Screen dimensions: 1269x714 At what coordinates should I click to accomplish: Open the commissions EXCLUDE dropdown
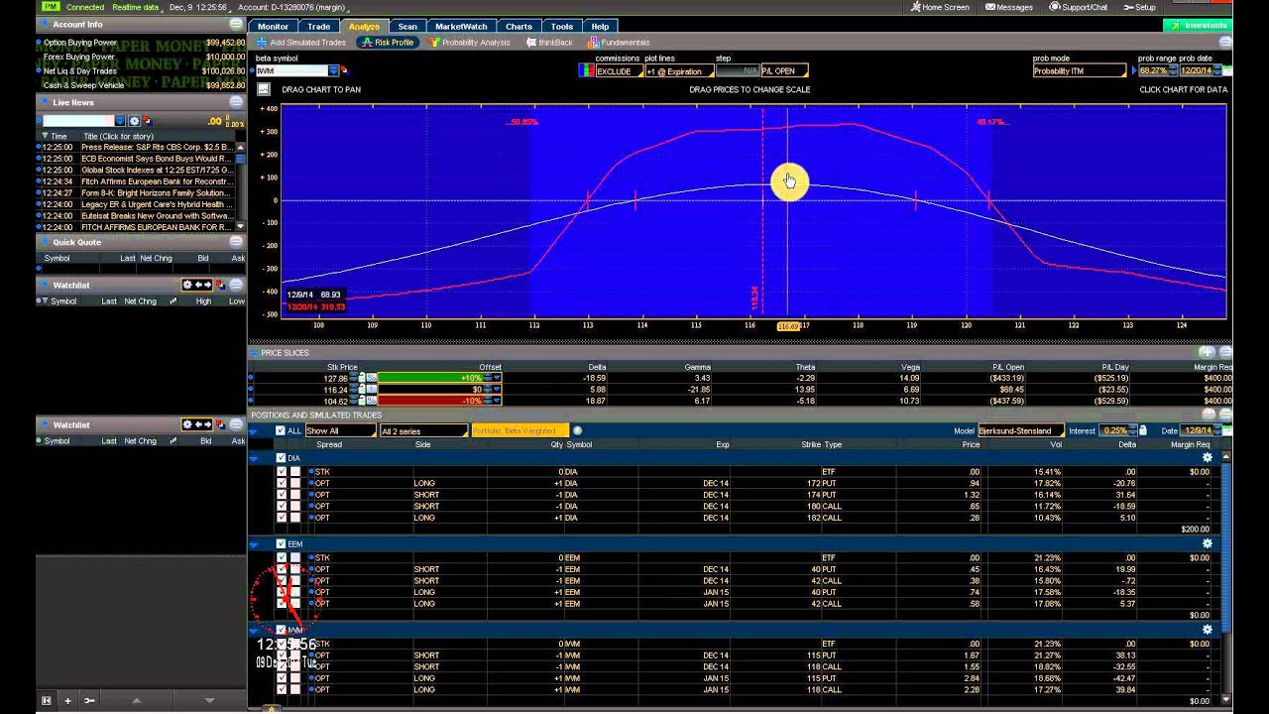pyautogui.click(x=618, y=70)
